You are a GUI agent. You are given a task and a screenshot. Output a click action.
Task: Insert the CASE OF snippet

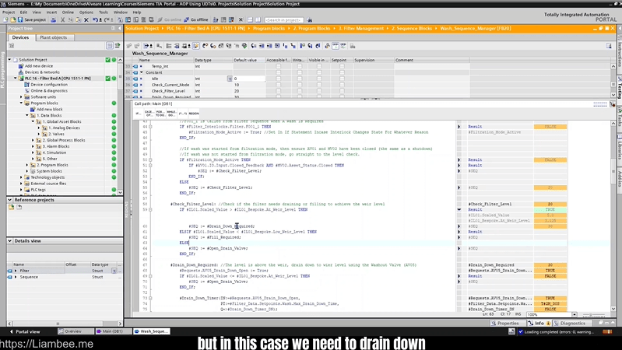pos(149,113)
